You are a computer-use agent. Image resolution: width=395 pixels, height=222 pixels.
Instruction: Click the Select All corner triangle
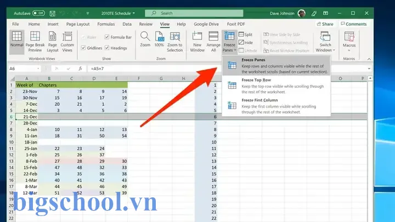(12, 78)
